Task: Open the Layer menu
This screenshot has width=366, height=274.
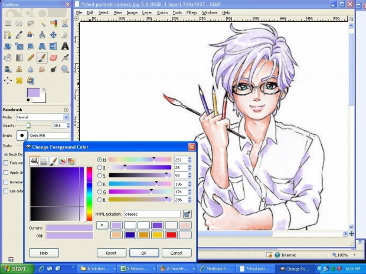Action: [146, 12]
